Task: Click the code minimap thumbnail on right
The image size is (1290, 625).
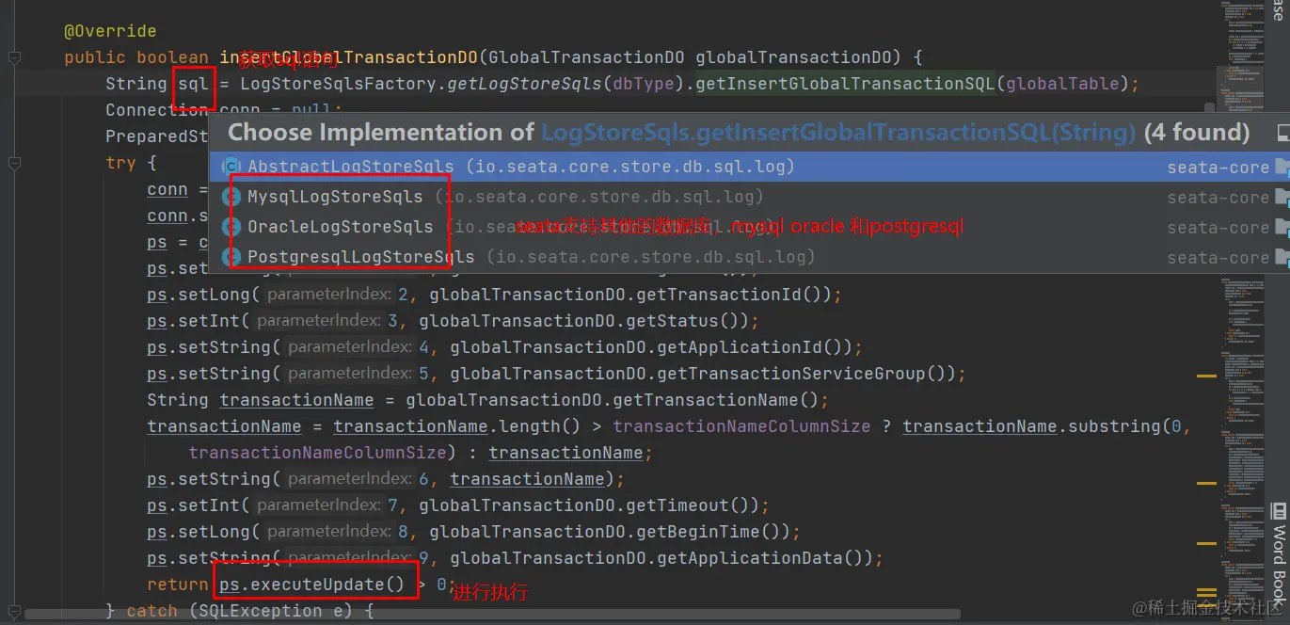Action: point(1242,311)
